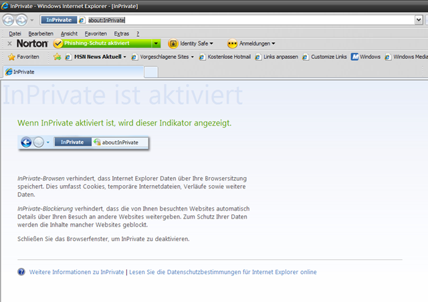The width and height of the screenshot is (428, 302).
Task: Click the Forward navigation arrow button
Action: pyautogui.click(x=21, y=20)
